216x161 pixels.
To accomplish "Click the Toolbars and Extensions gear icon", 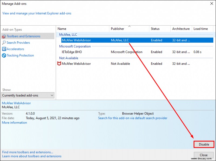I will [x=4, y=36].
